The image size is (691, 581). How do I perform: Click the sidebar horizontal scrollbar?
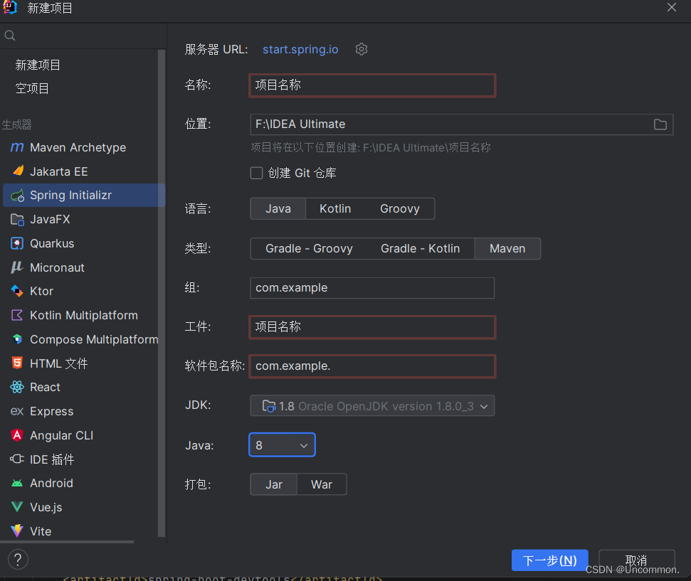[67, 542]
